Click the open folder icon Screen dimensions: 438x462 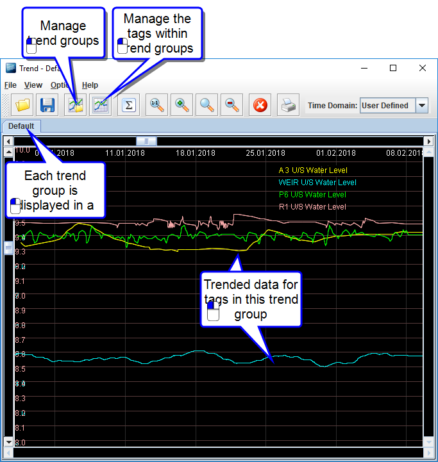[x=24, y=105]
